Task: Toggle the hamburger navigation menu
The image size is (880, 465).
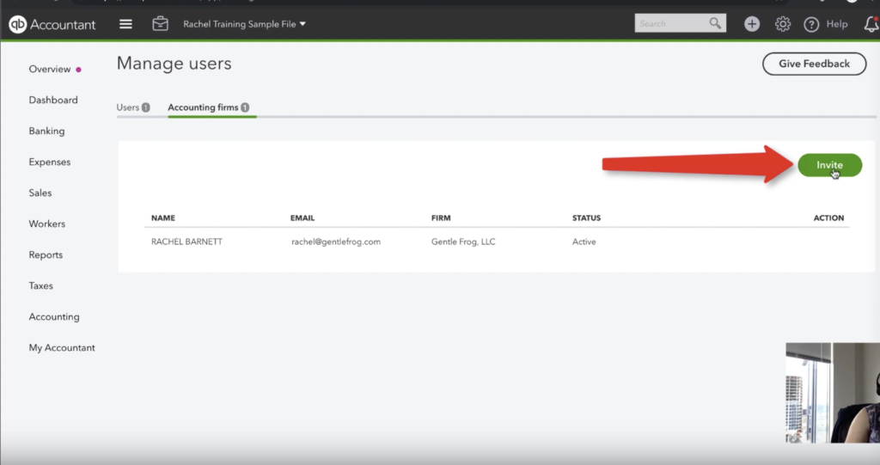Action: coord(125,24)
